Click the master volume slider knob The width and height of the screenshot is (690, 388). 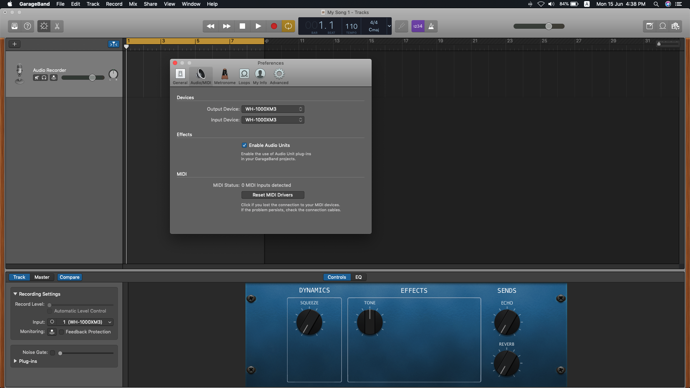click(549, 26)
